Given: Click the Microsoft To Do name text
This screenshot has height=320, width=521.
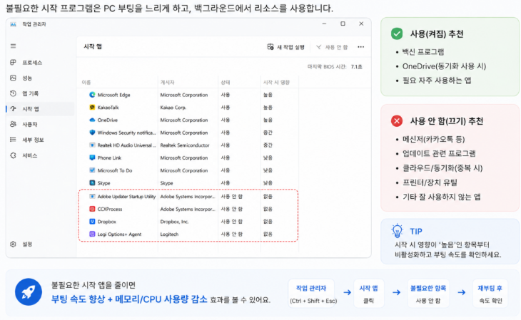Looking at the screenshot, I should (115, 170).
